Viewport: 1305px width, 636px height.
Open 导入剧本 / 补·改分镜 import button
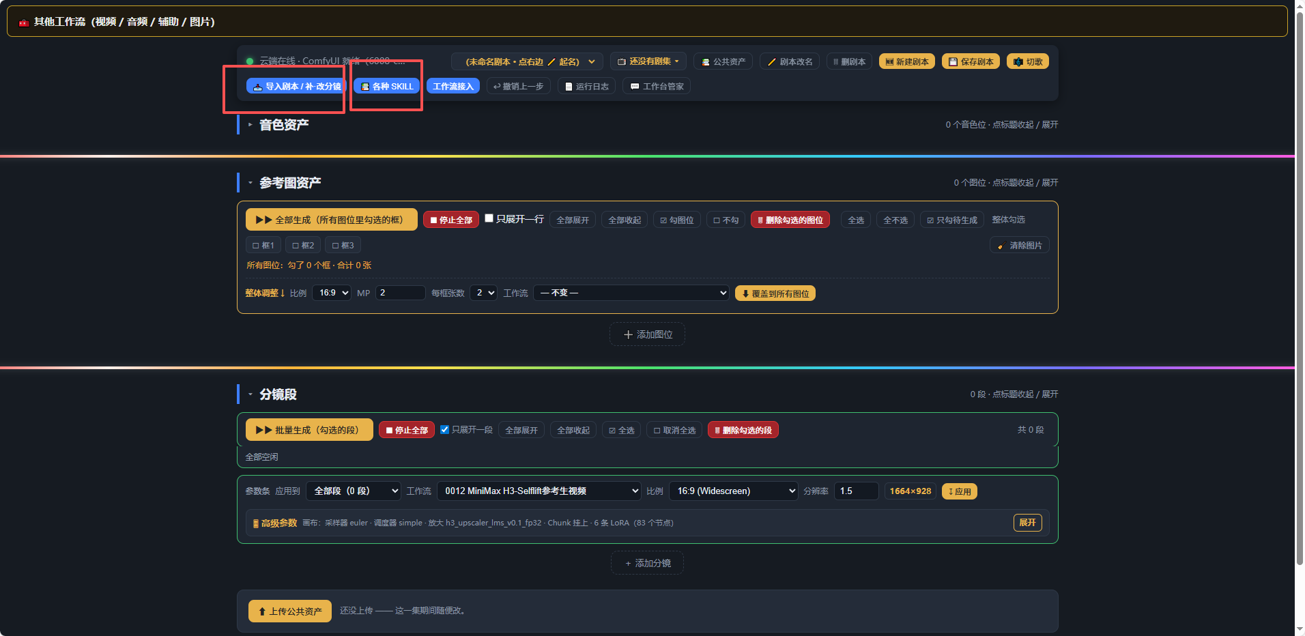(x=296, y=87)
